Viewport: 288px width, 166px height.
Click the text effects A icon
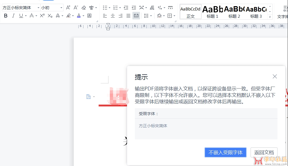[58, 16]
